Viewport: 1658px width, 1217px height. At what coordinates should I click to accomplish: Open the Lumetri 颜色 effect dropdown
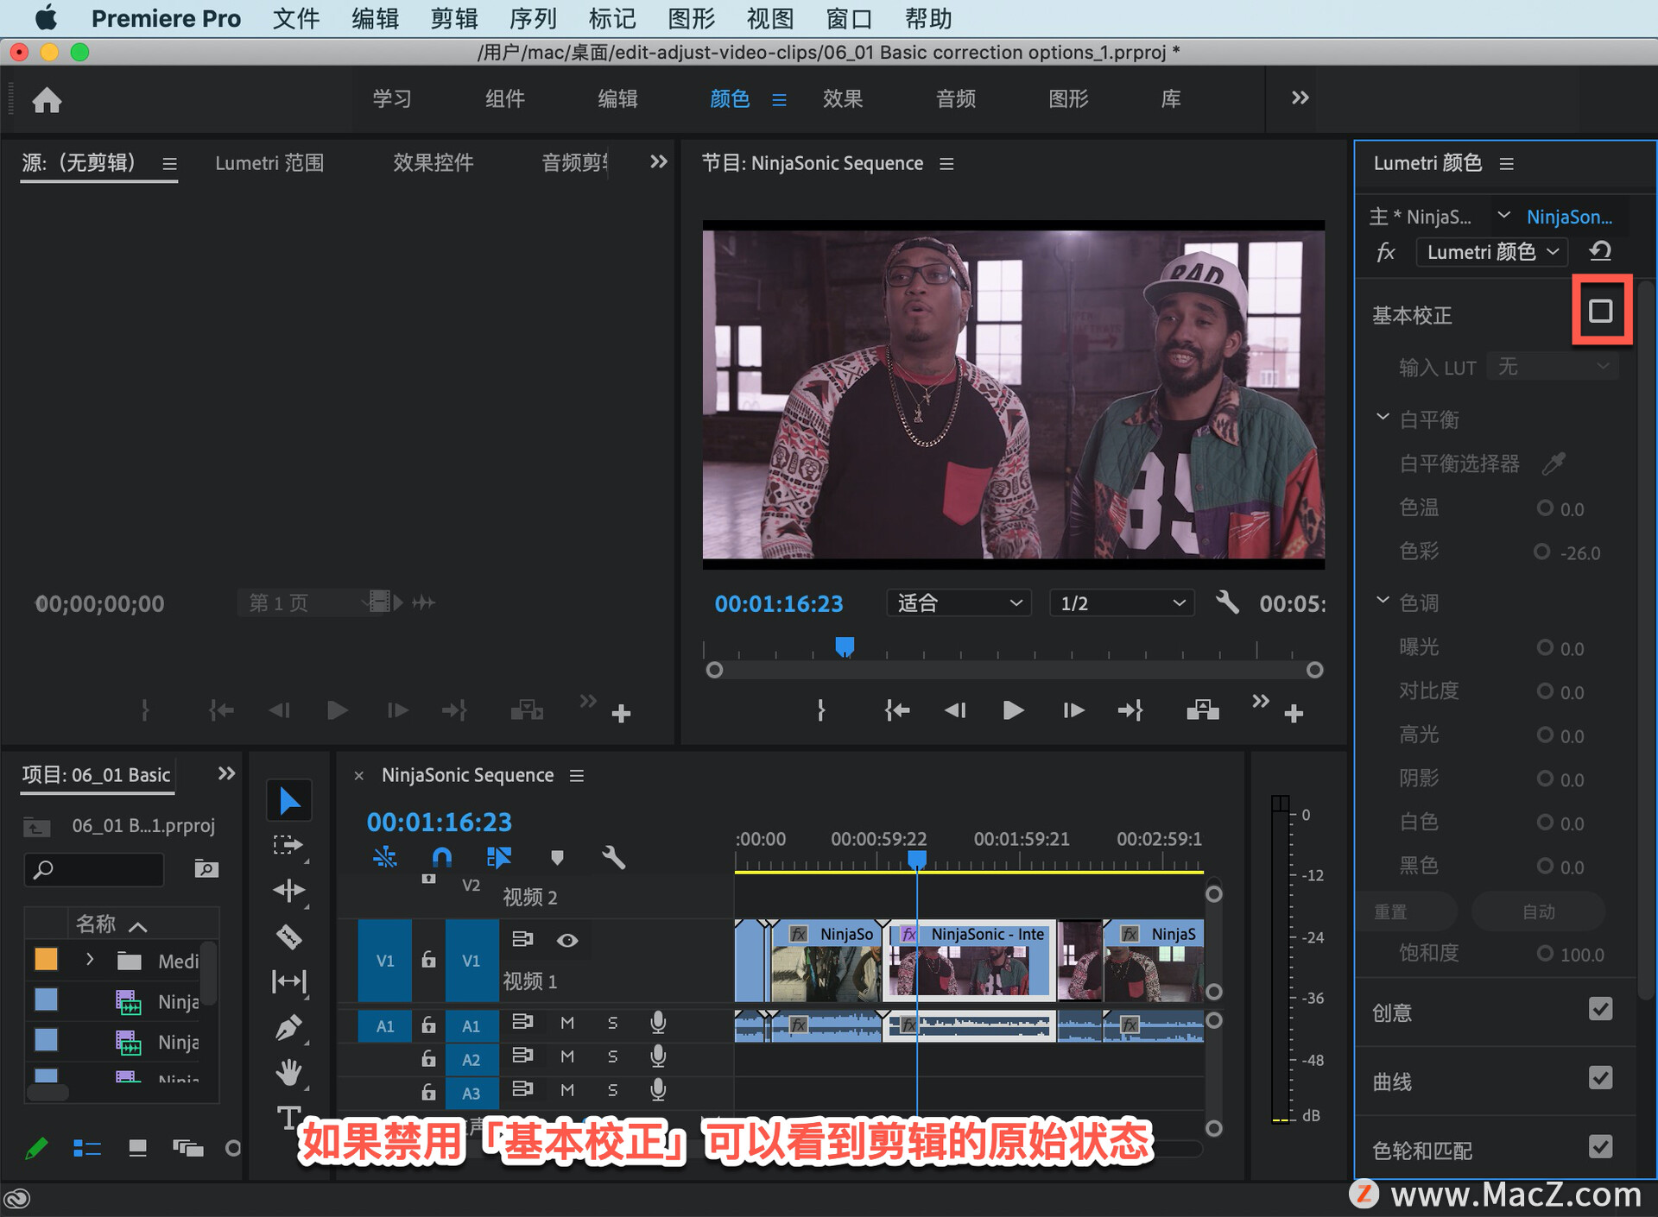pyautogui.click(x=1492, y=252)
